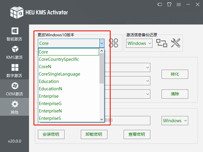Open the 智能激活 smart activation tab

click(x=14, y=34)
